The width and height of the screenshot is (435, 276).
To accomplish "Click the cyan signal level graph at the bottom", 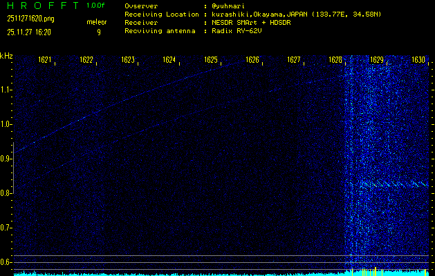I will point(221,273).
